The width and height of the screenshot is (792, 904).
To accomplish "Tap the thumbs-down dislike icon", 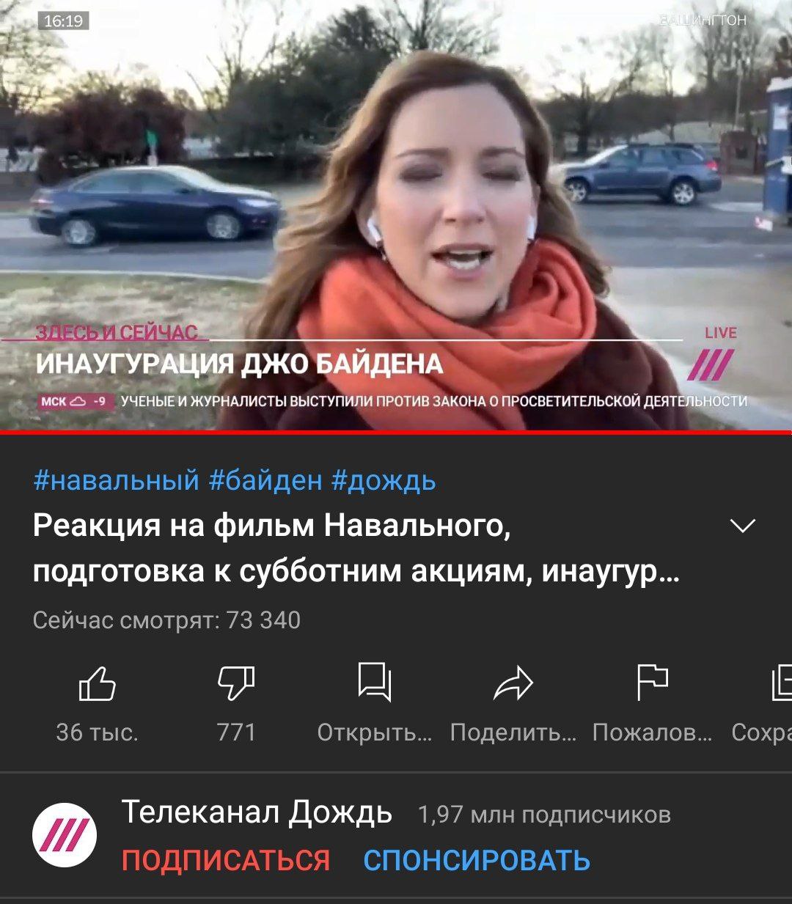I will (x=236, y=683).
